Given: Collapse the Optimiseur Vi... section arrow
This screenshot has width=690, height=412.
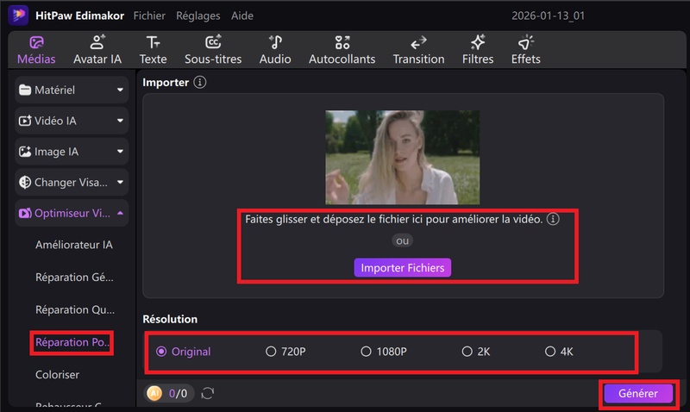Looking at the screenshot, I should coord(120,213).
